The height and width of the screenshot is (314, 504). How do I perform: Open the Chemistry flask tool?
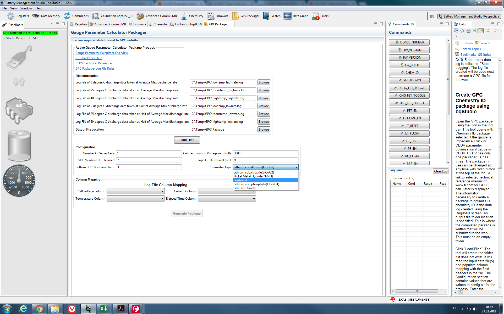tap(192, 16)
